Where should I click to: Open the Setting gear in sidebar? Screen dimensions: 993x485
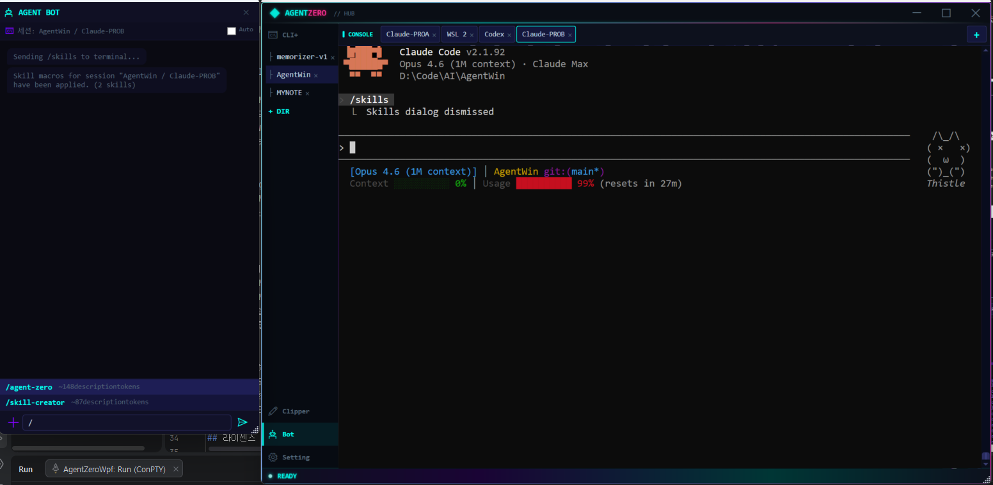(x=273, y=457)
